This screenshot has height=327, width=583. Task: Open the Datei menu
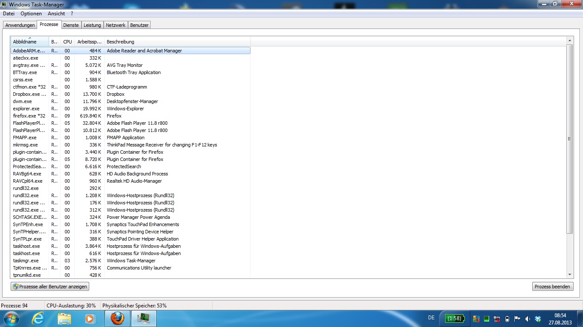click(x=9, y=14)
